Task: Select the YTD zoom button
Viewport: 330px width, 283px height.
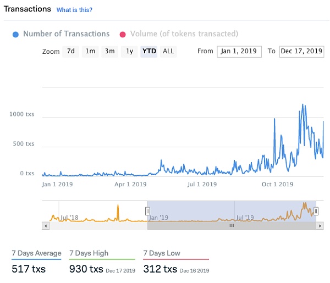Action: [149, 51]
